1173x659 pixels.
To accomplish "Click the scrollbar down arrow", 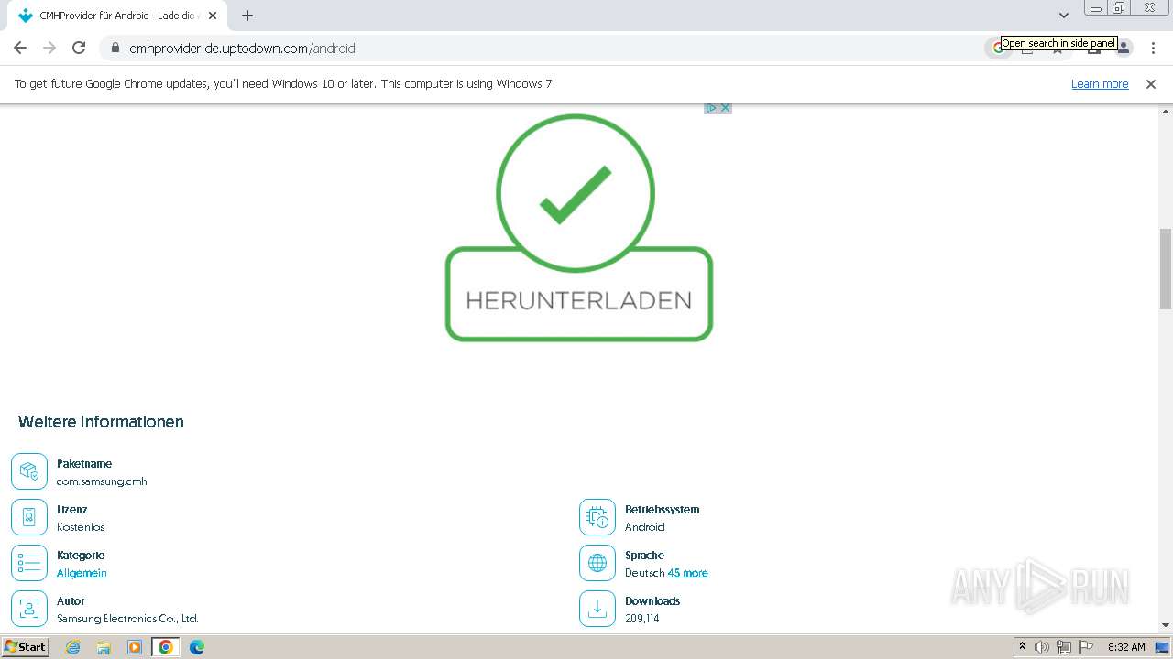I will tap(1166, 625).
